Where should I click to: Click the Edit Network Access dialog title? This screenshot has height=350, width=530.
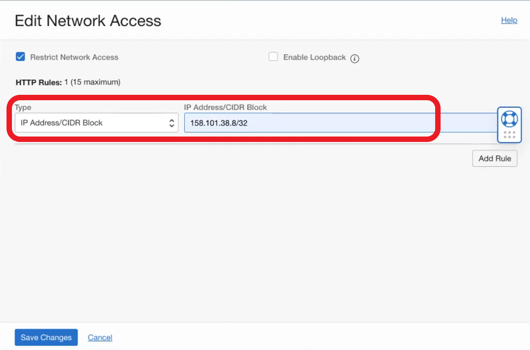pos(88,21)
